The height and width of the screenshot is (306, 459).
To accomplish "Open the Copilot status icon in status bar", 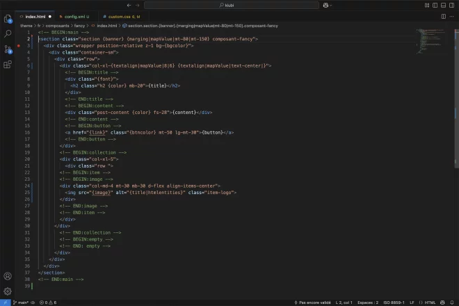I will click(442, 303).
